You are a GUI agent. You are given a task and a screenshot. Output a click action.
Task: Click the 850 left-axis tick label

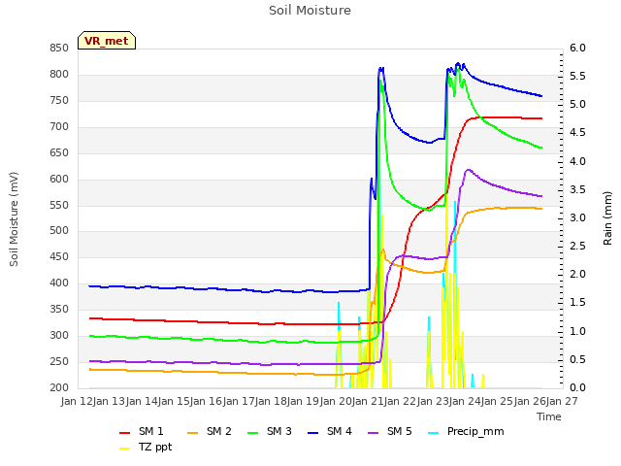pyautogui.click(x=59, y=48)
